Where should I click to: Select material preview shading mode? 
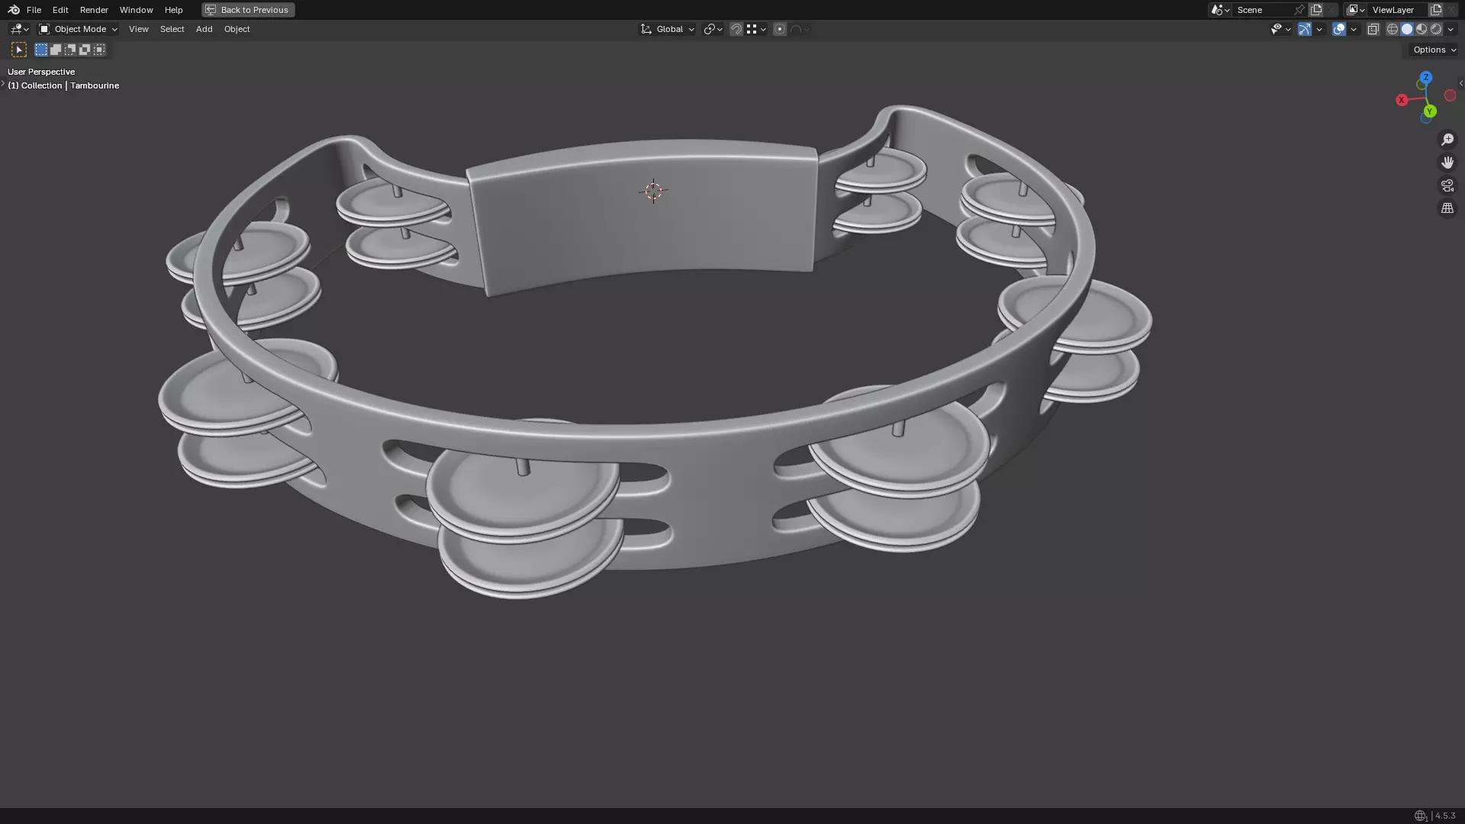click(1422, 29)
